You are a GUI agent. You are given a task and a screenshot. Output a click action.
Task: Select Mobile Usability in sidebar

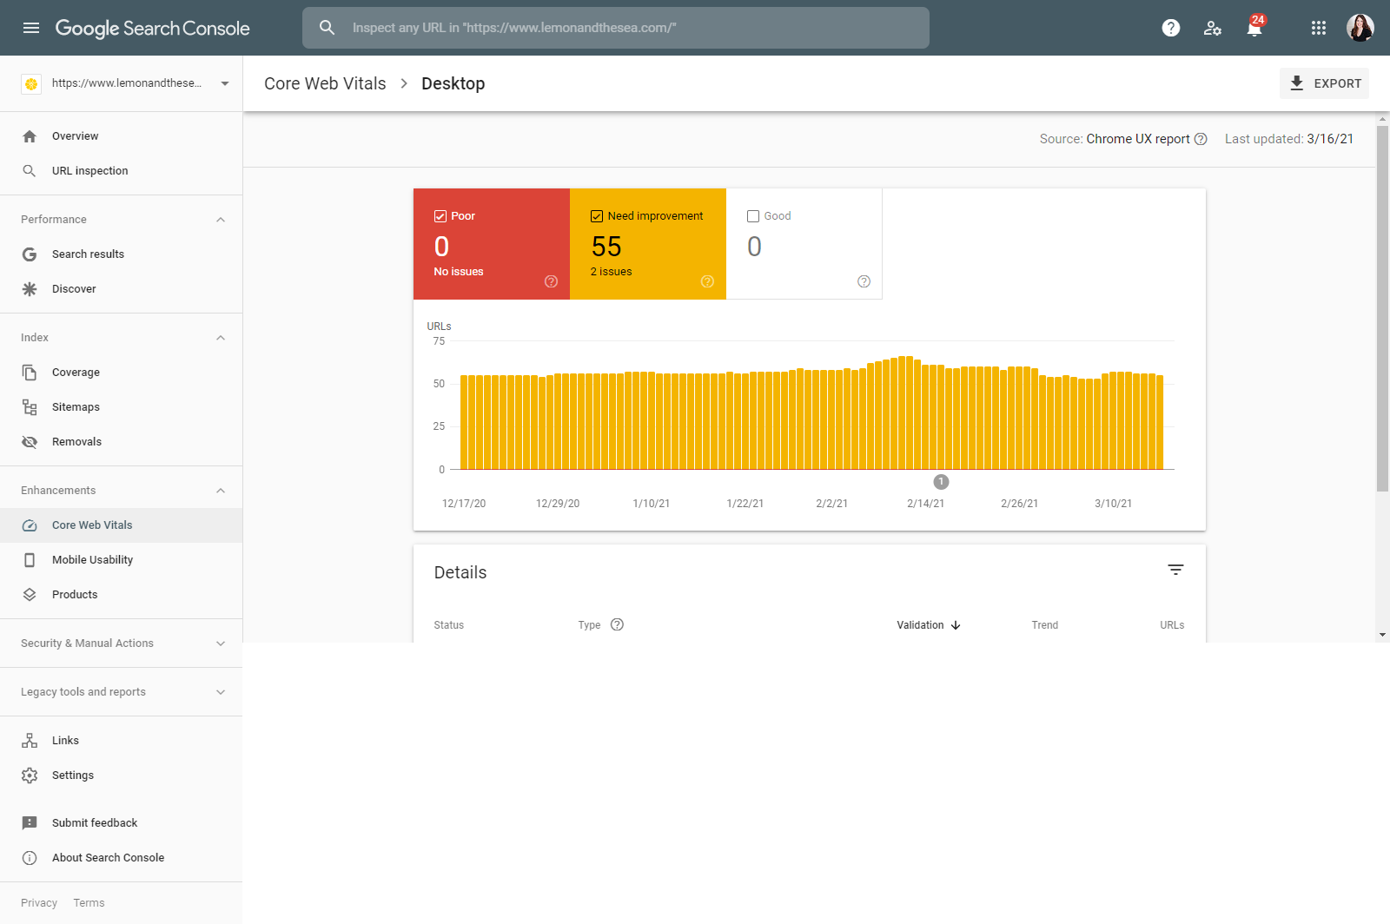tap(121, 560)
